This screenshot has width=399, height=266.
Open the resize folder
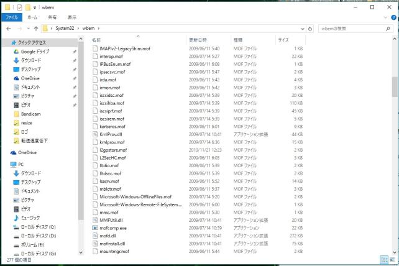click(27, 123)
